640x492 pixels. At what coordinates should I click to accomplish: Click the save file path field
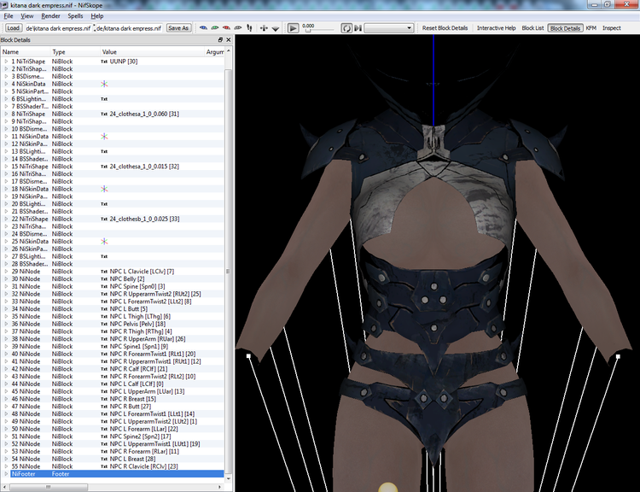(129, 28)
